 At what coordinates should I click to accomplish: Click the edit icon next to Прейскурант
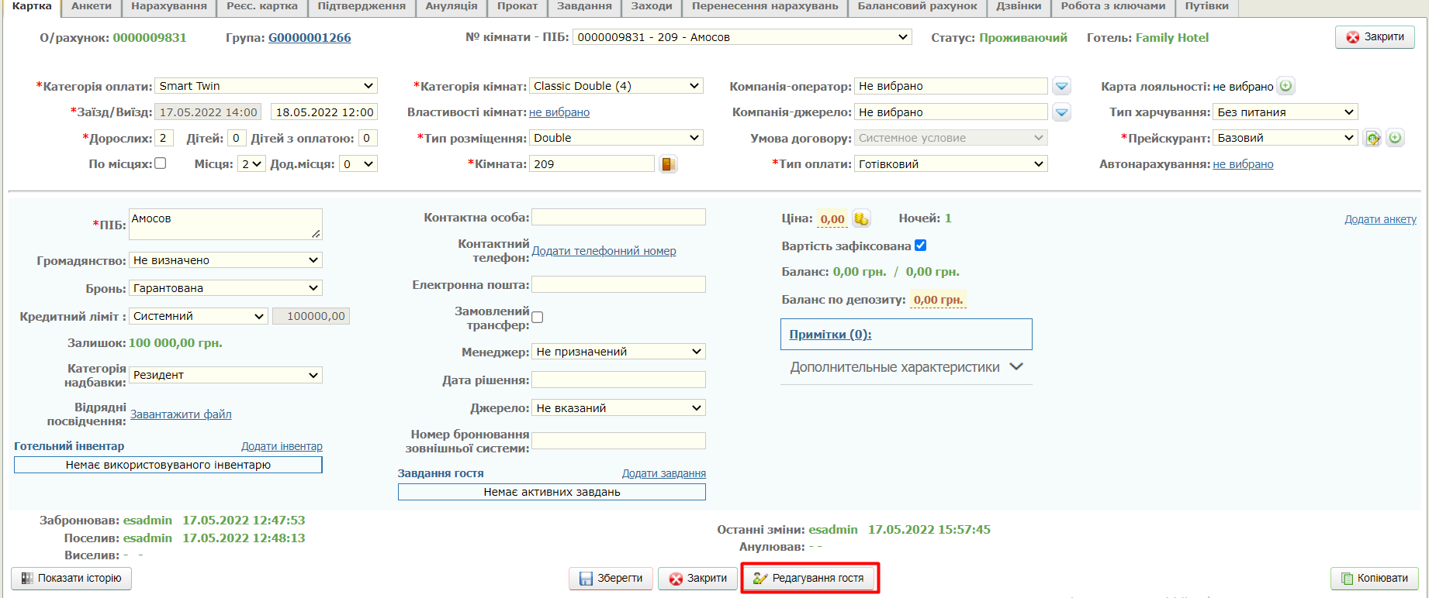coord(1372,139)
